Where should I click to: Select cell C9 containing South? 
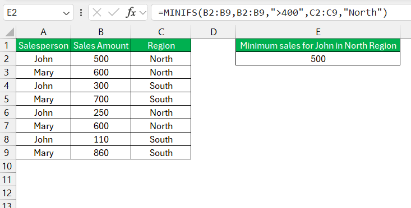click(161, 153)
